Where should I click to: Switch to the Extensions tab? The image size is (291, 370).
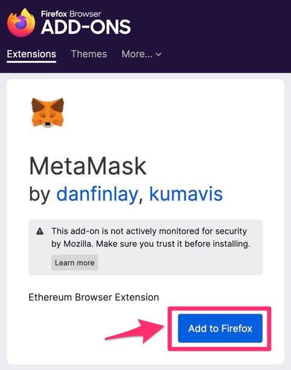pos(31,54)
